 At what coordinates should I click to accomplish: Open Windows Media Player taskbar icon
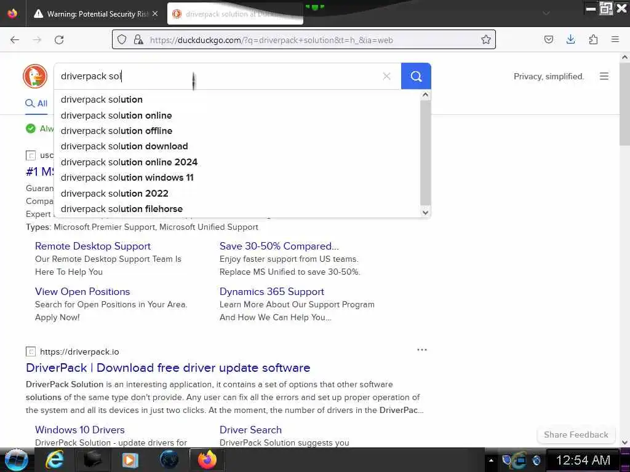(130, 460)
